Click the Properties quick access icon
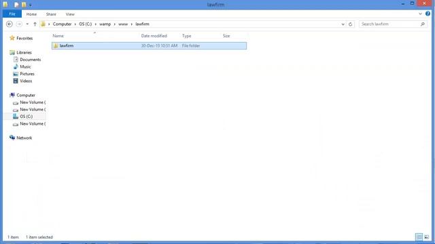 16,5
